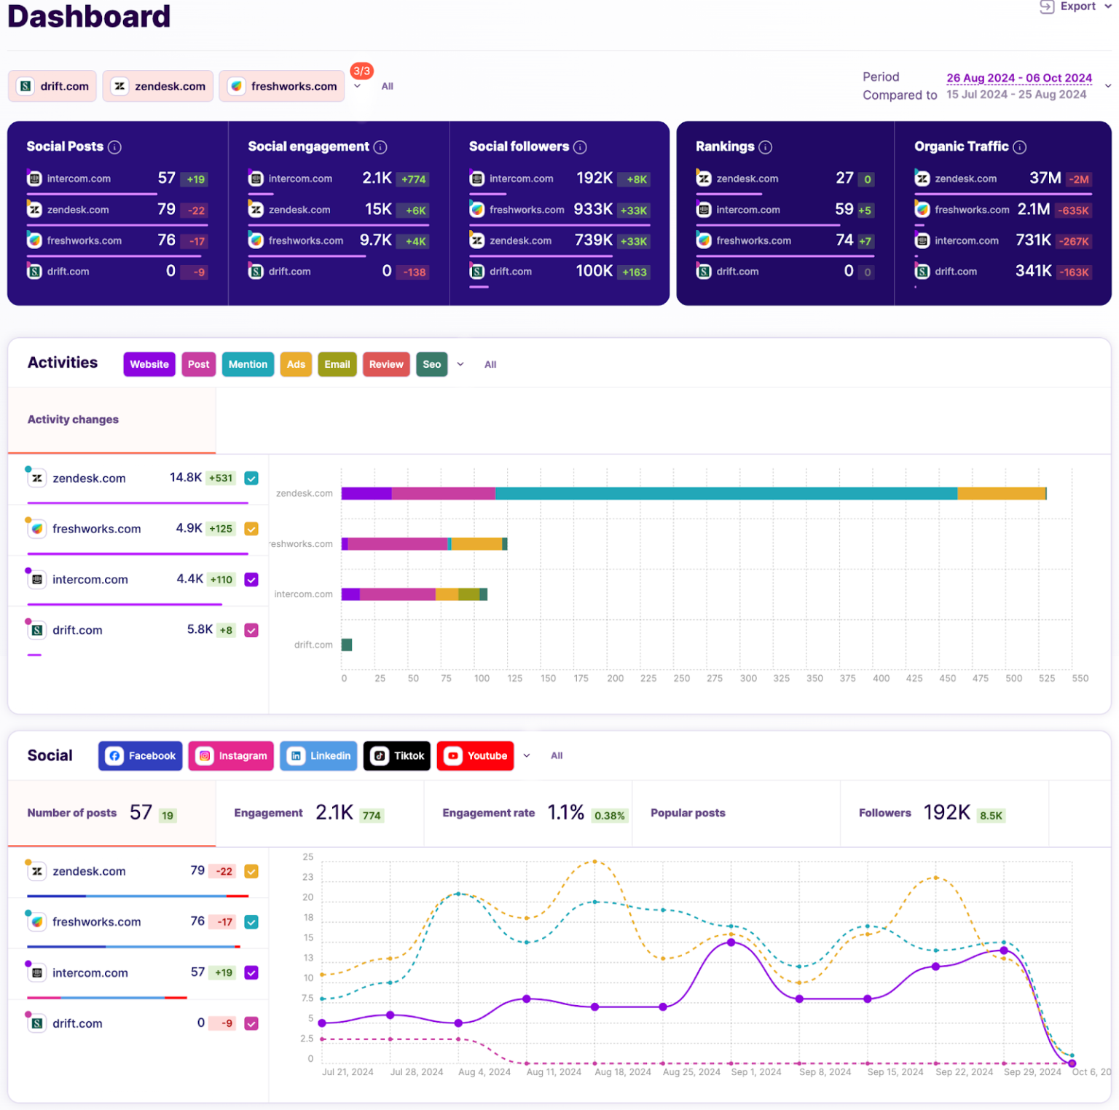Open the Tiktok social filter
This screenshot has width=1119, height=1110.
click(x=396, y=755)
